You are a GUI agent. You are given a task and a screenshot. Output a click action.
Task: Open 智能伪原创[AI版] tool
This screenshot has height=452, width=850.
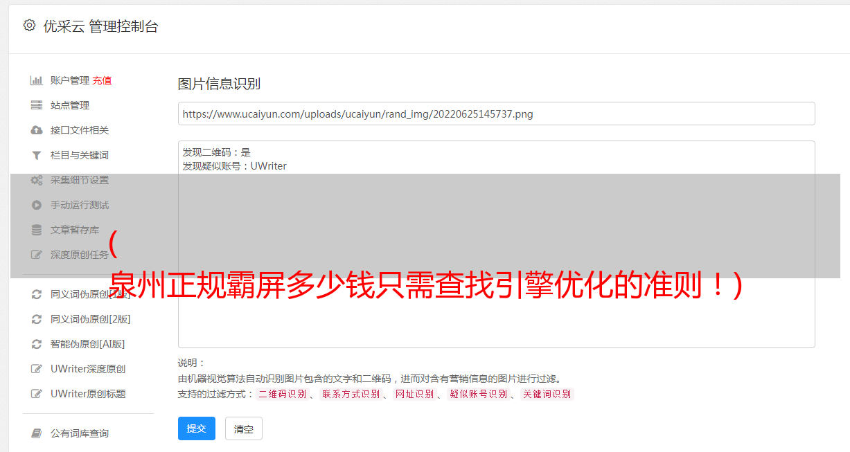(87, 344)
